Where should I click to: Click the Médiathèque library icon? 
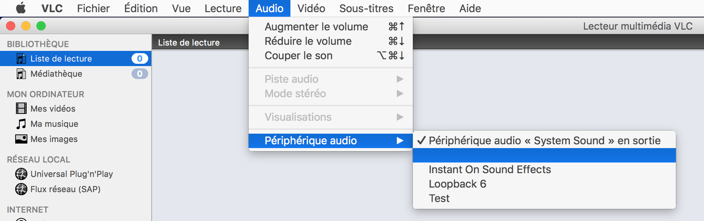(x=21, y=74)
